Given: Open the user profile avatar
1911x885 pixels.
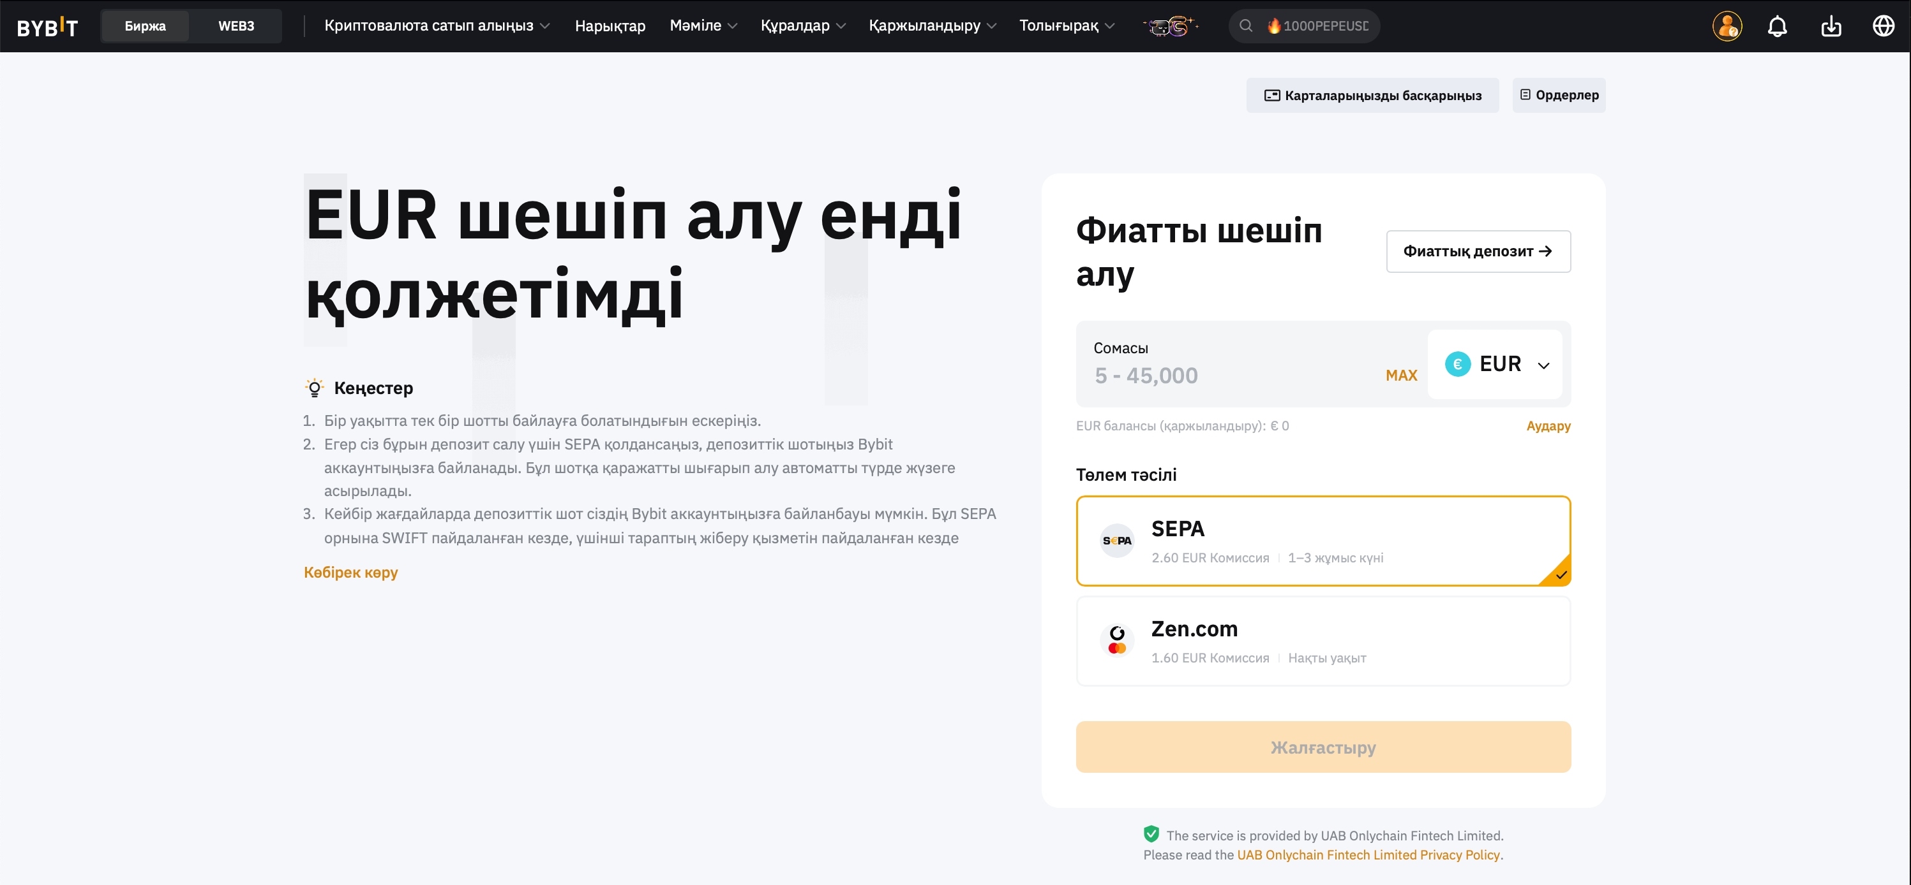Looking at the screenshot, I should click(1727, 26).
